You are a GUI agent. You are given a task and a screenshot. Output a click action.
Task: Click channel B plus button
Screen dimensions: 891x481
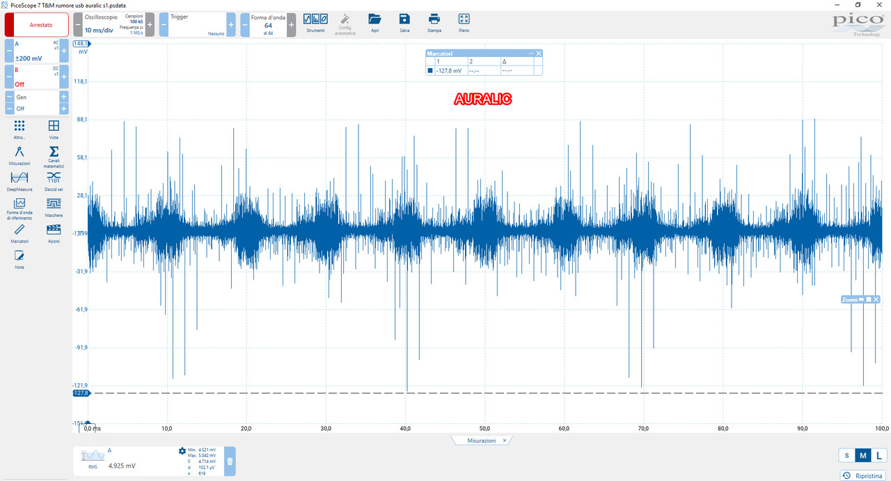(64, 76)
